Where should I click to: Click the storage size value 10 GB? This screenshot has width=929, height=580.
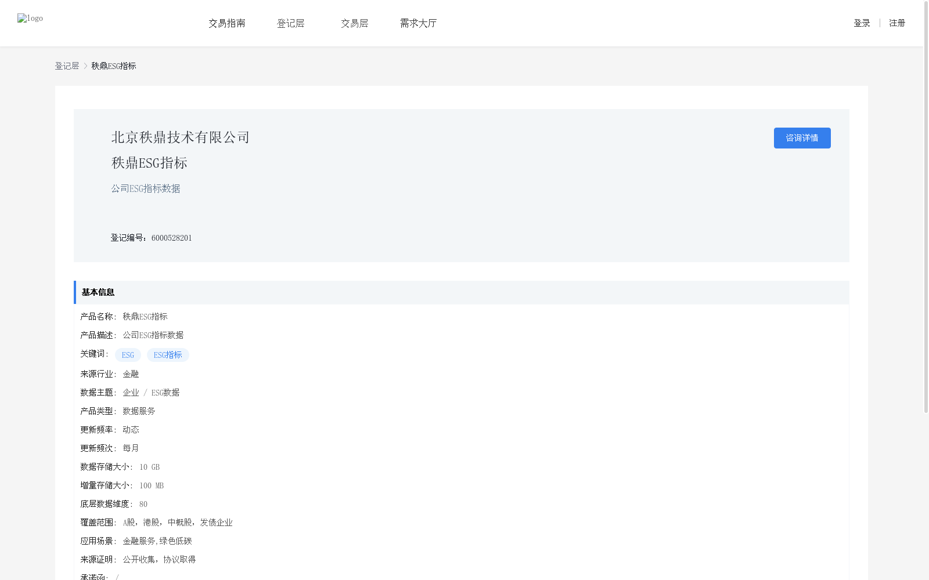tap(149, 467)
